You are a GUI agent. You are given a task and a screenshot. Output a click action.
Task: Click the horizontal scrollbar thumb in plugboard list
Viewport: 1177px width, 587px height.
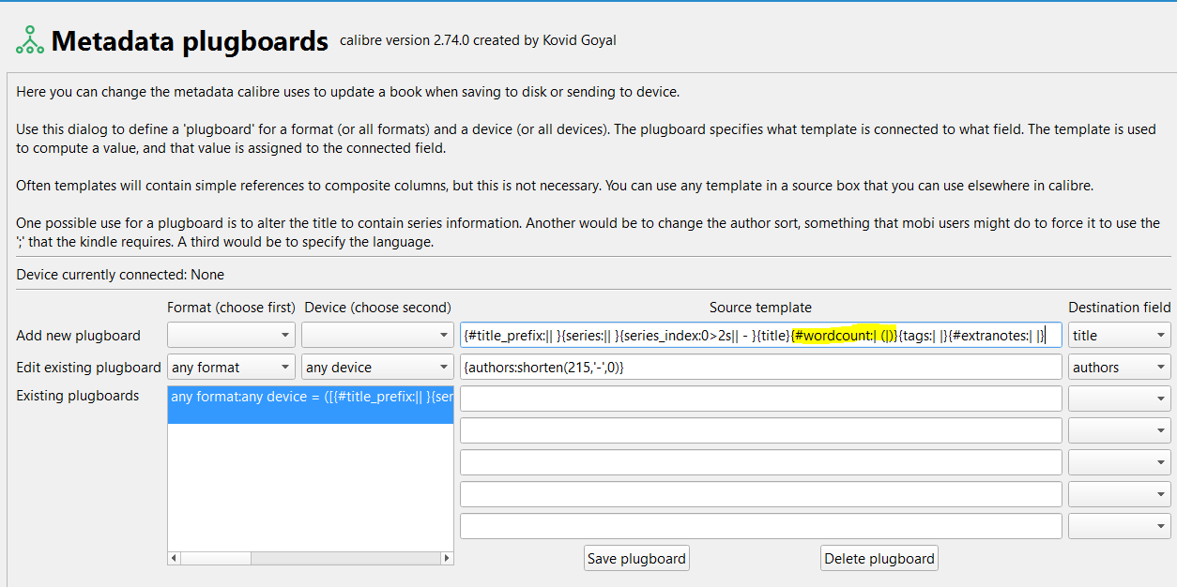pyautogui.click(x=217, y=558)
